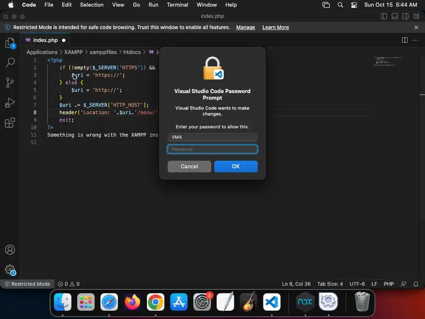Open the View menu

pyautogui.click(x=118, y=5)
